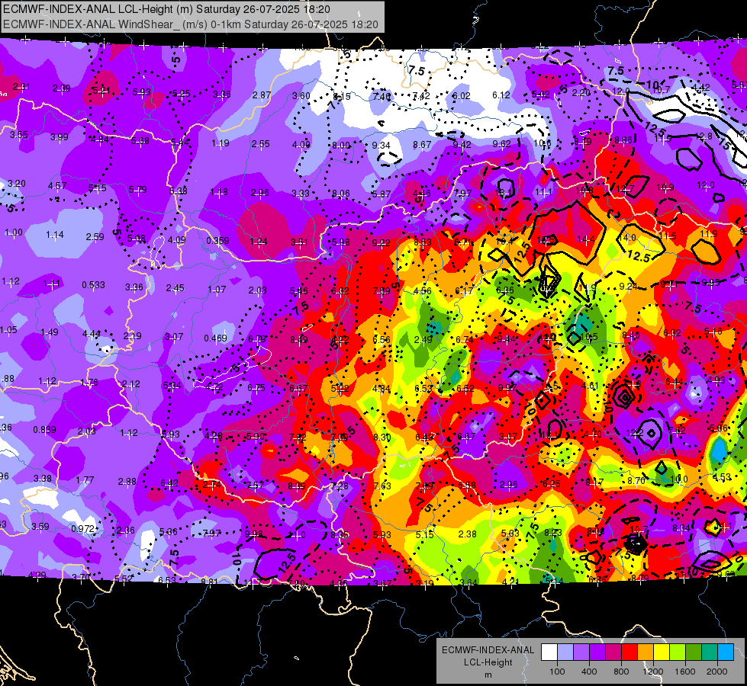The image size is (747, 686).
Task: Click the grid value 1.24
Action: click(259, 242)
